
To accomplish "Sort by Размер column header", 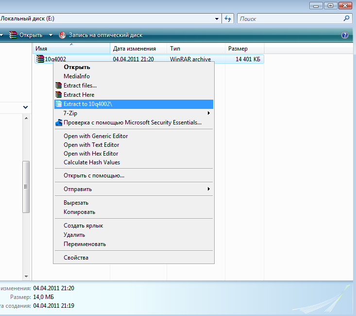I will [x=244, y=49].
